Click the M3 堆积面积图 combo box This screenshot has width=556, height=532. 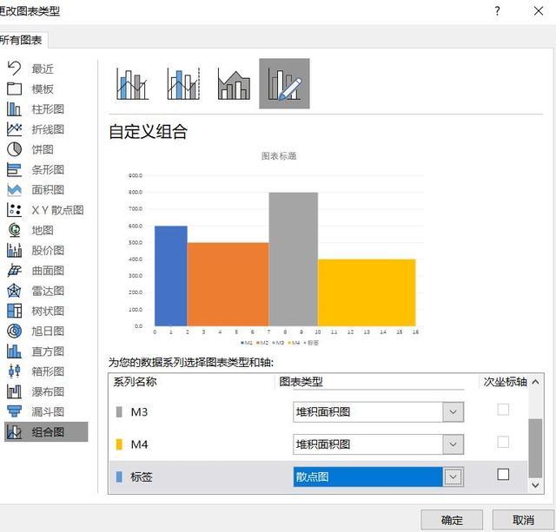(379, 412)
